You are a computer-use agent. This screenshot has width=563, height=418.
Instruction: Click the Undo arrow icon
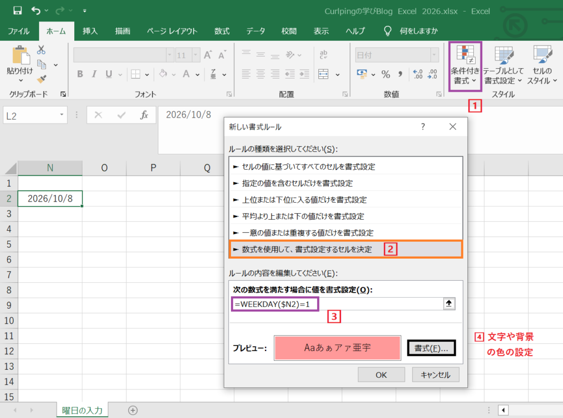(x=36, y=10)
